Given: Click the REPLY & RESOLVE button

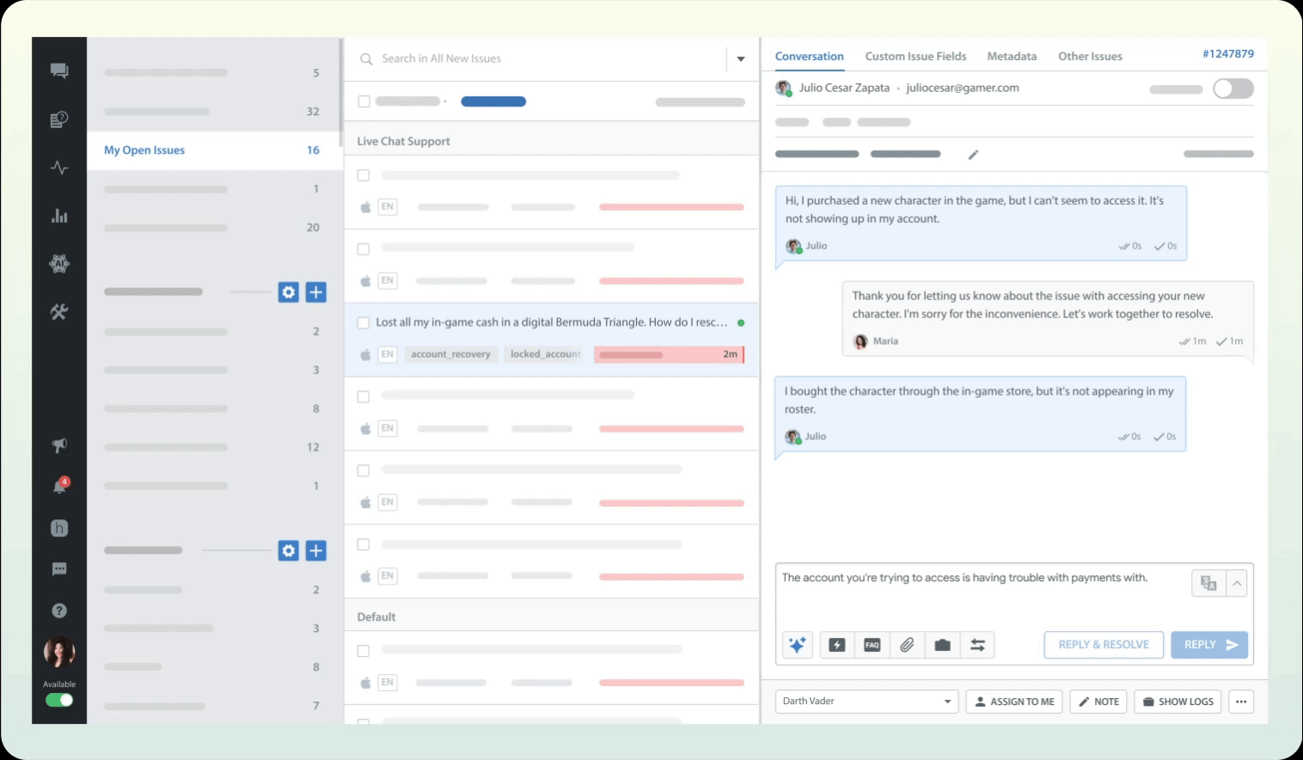Looking at the screenshot, I should tap(1104, 645).
